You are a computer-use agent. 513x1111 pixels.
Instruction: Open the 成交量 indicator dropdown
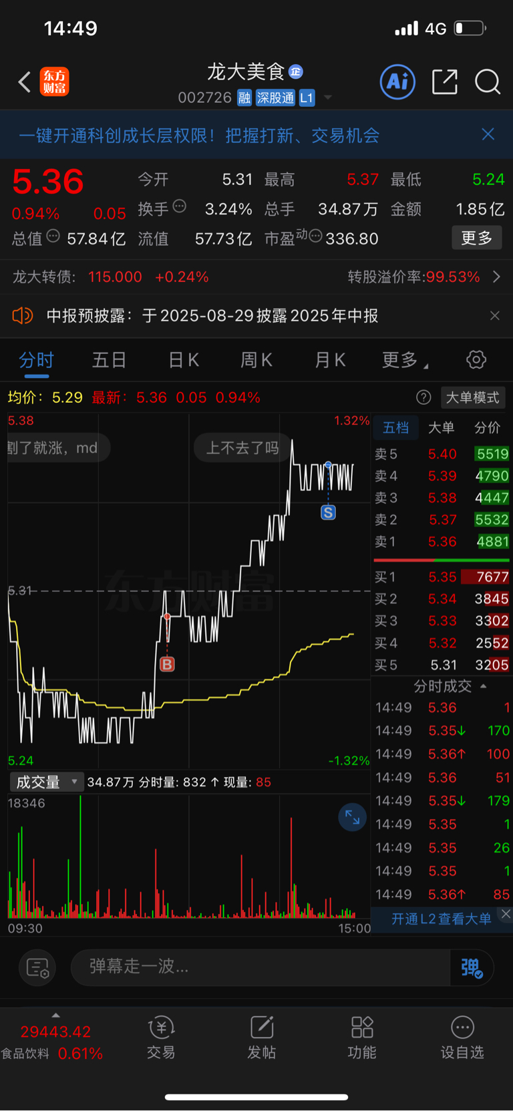pos(46,782)
